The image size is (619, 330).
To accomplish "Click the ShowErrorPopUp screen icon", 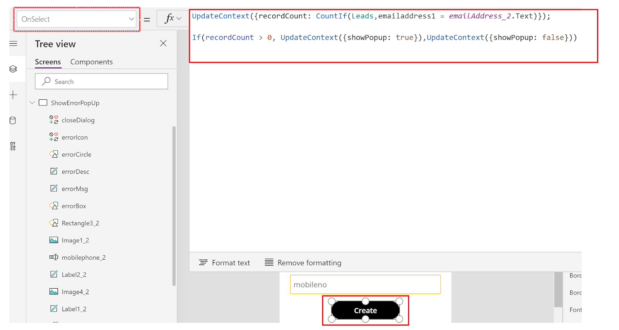I will 43,102.
